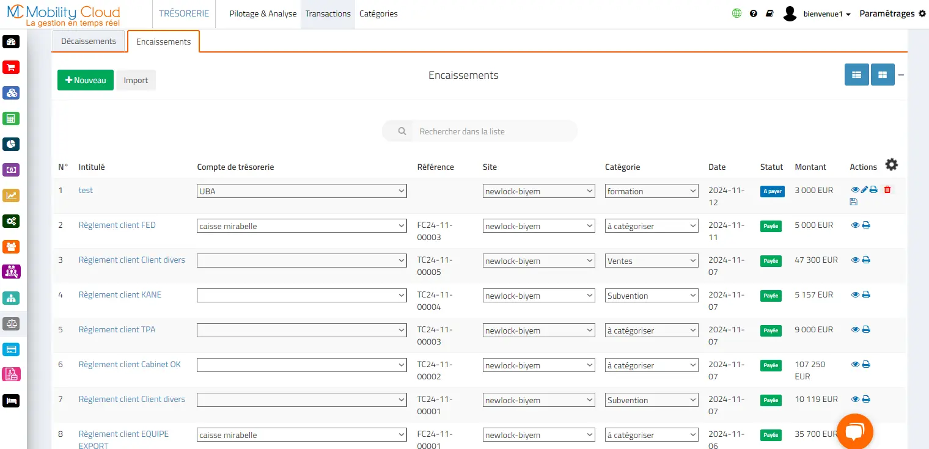Open the purple people search module
The width and height of the screenshot is (929, 449).
click(11, 272)
